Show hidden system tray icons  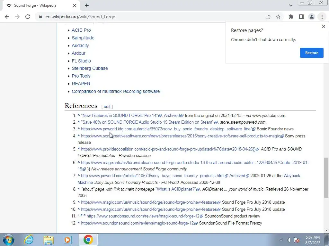(281, 240)
